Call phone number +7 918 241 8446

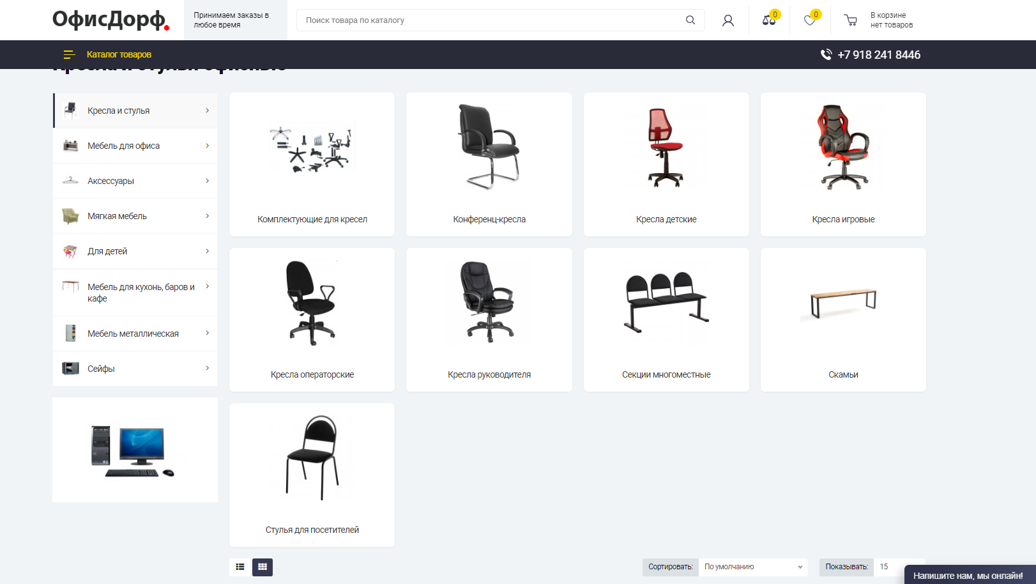tap(879, 55)
